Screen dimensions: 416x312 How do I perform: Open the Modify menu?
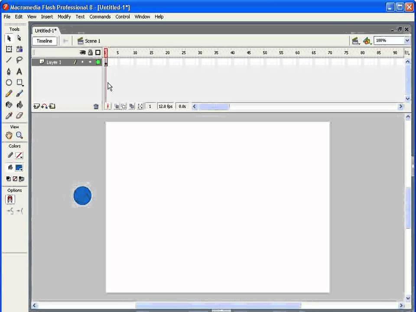pos(64,17)
